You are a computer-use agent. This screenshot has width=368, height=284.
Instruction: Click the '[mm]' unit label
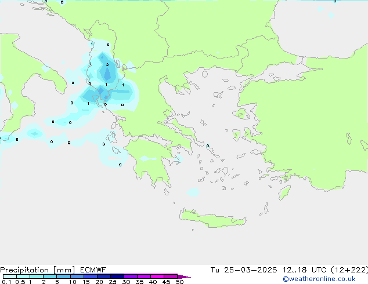64,270
